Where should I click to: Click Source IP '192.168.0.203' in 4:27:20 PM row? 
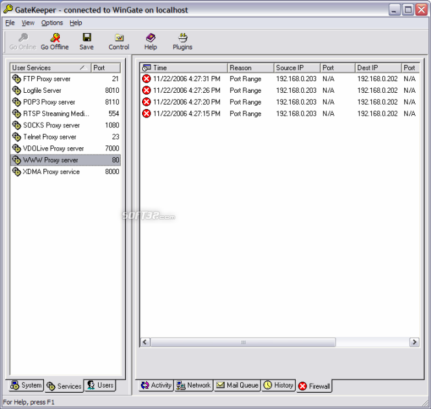click(296, 102)
